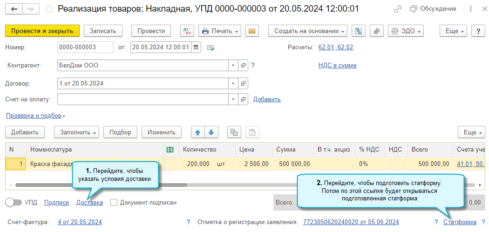Click the Изменить button
The height and width of the screenshot is (232, 489).
[162, 132]
